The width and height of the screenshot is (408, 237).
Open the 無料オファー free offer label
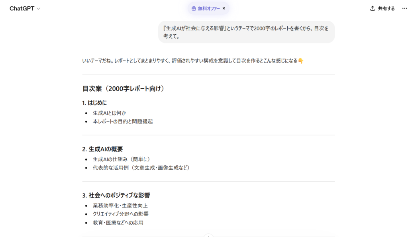[209, 8]
